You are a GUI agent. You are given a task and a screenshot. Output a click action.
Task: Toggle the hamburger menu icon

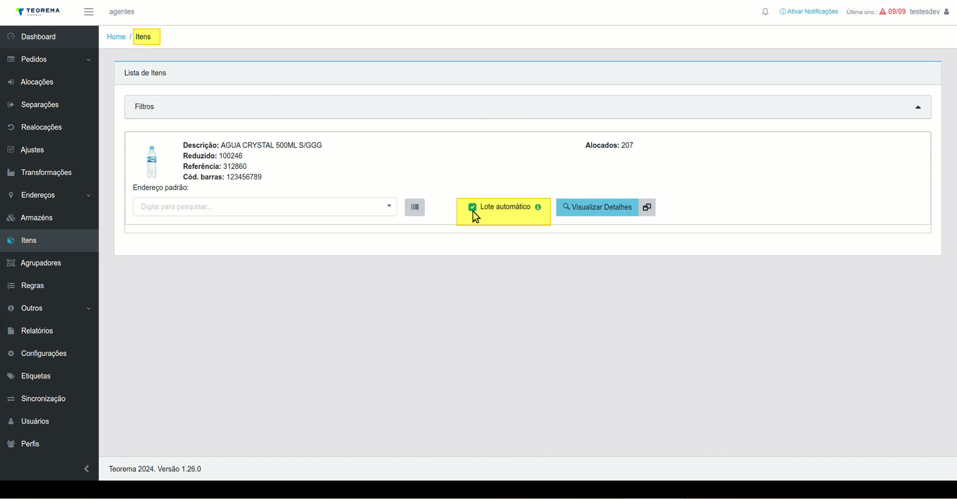pos(89,12)
